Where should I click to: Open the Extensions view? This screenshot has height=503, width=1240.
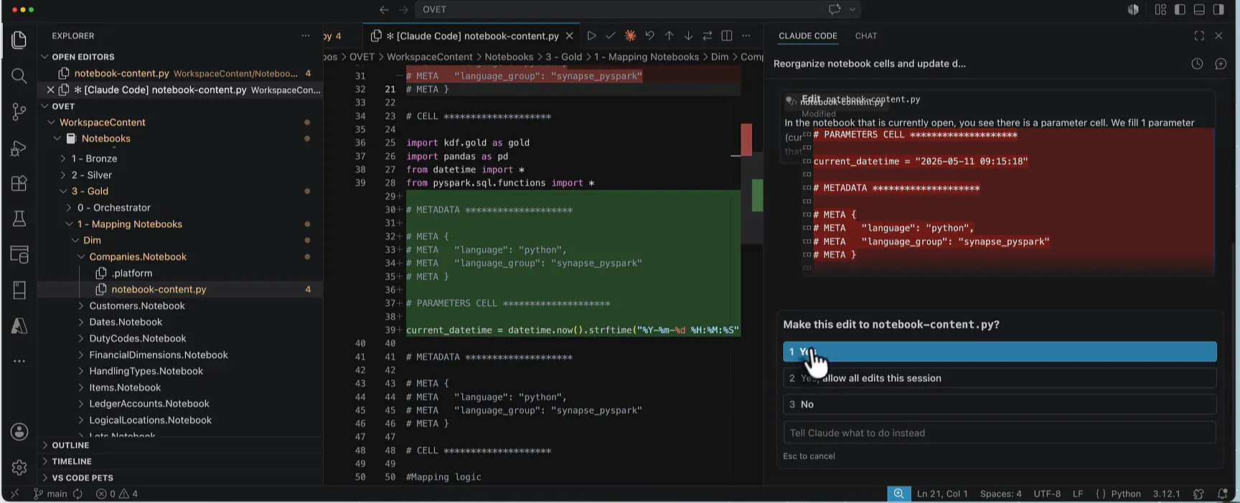coord(19,183)
